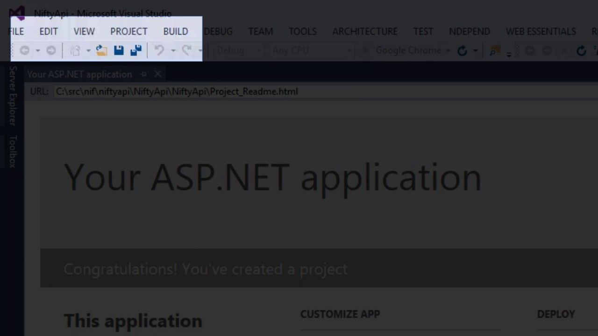This screenshot has width=598, height=336.
Task: Click the Redo arrow icon
Action: (x=186, y=50)
